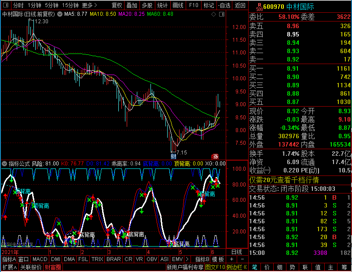The height and width of the screenshot is (272, 352).
Task: Switch indicator to DMI
Action: click(x=55, y=259)
